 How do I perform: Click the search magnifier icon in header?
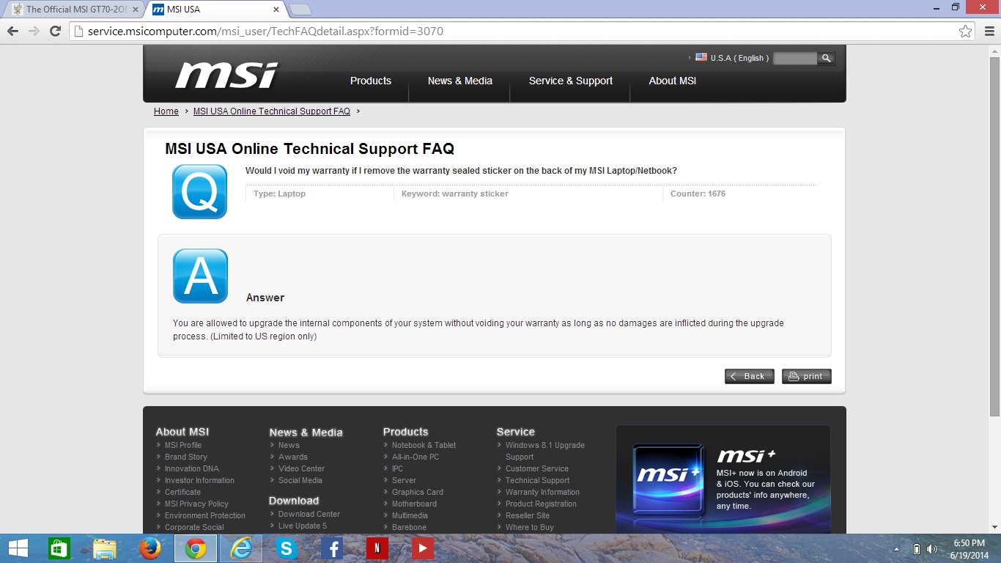click(x=826, y=58)
